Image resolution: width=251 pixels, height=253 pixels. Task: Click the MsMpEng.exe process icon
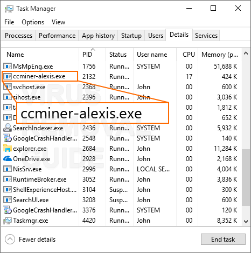[8, 66]
